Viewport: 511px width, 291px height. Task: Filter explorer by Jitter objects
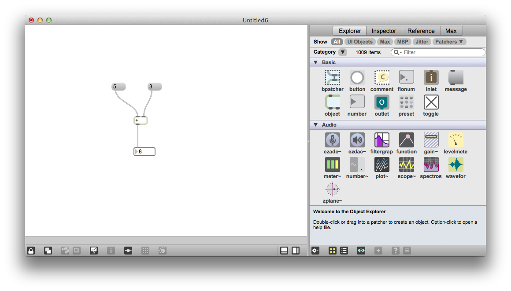coord(422,42)
